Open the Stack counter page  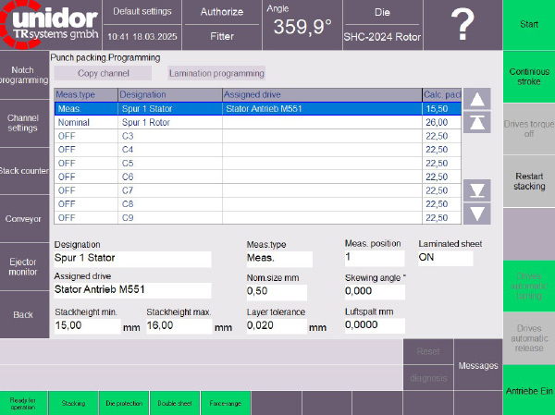point(24,171)
